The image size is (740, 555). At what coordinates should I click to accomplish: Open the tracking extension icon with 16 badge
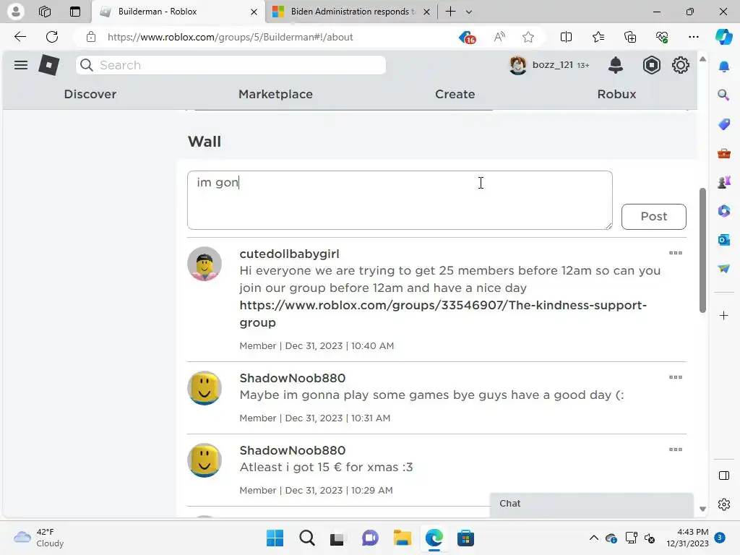468,37
